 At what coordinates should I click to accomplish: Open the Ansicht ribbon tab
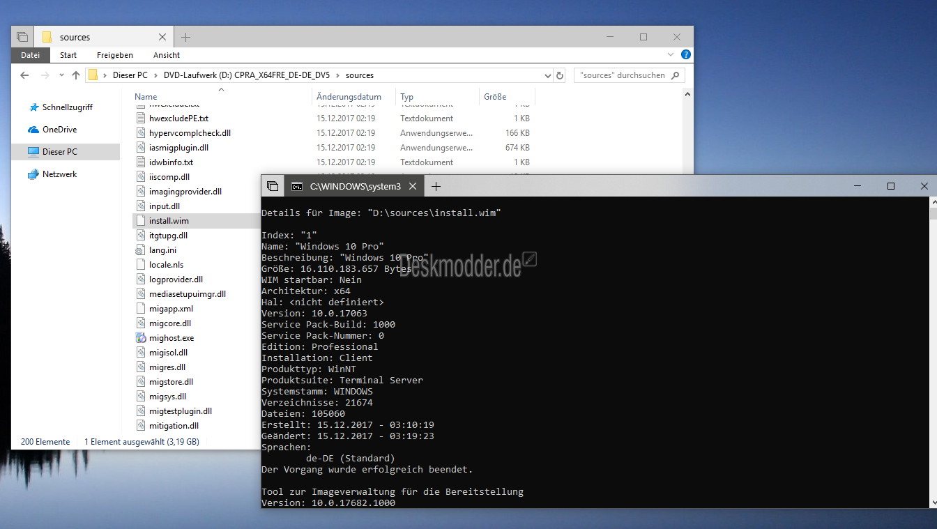click(x=167, y=55)
